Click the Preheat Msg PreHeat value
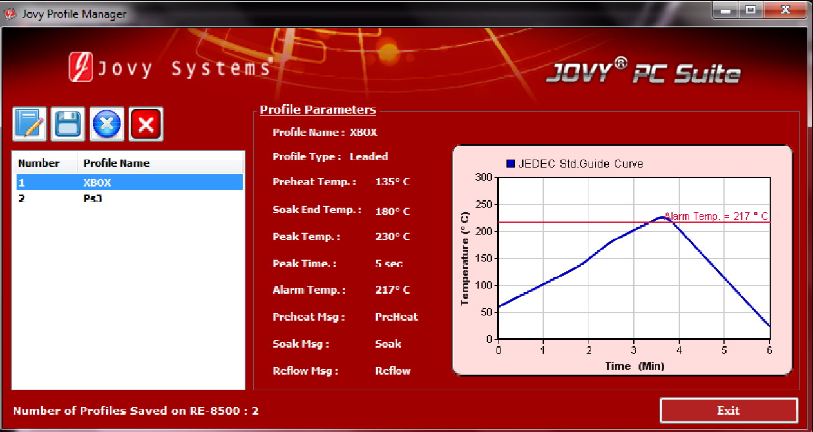The width and height of the screenshot is (813, 432). pyautogui.click(x=396, y=317)
